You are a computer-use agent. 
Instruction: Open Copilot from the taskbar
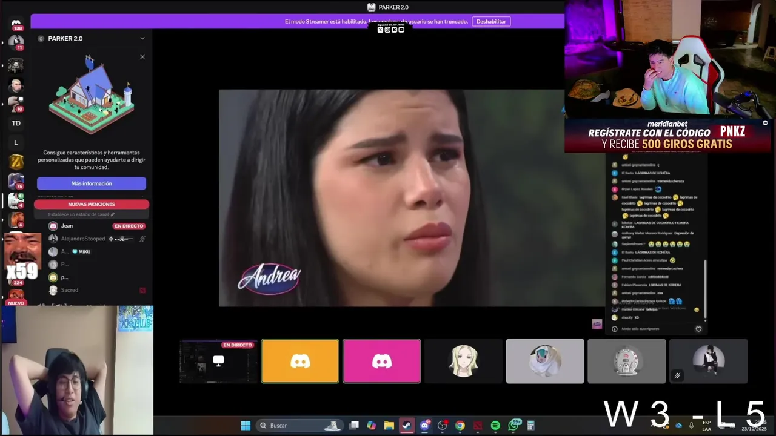pos(372,425)
